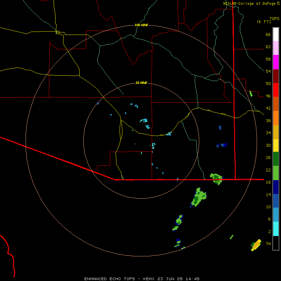Click the legend value "26"
The image size is (281, 281).
point(268,158)
